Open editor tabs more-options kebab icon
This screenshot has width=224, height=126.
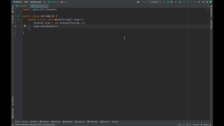click(208, 6)
